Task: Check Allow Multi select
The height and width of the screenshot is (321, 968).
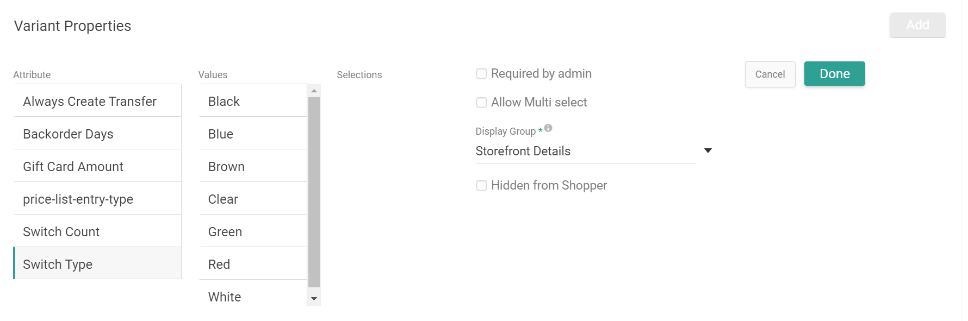Action: click(x=481, y=102)
